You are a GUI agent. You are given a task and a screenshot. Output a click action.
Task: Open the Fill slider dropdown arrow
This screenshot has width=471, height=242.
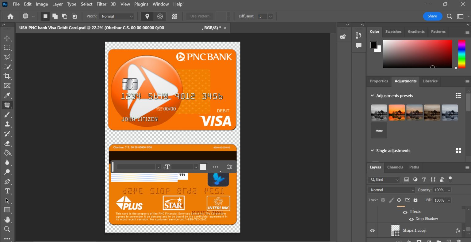[449, 200]
